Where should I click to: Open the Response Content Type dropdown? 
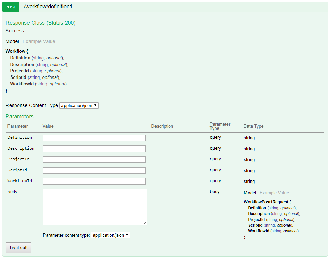tap(79, 105)
